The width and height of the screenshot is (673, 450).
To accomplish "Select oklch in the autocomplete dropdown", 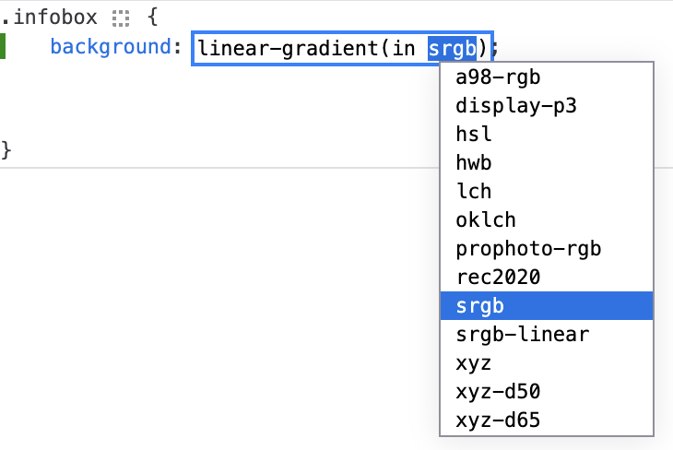I will click(x=486, y=220).
